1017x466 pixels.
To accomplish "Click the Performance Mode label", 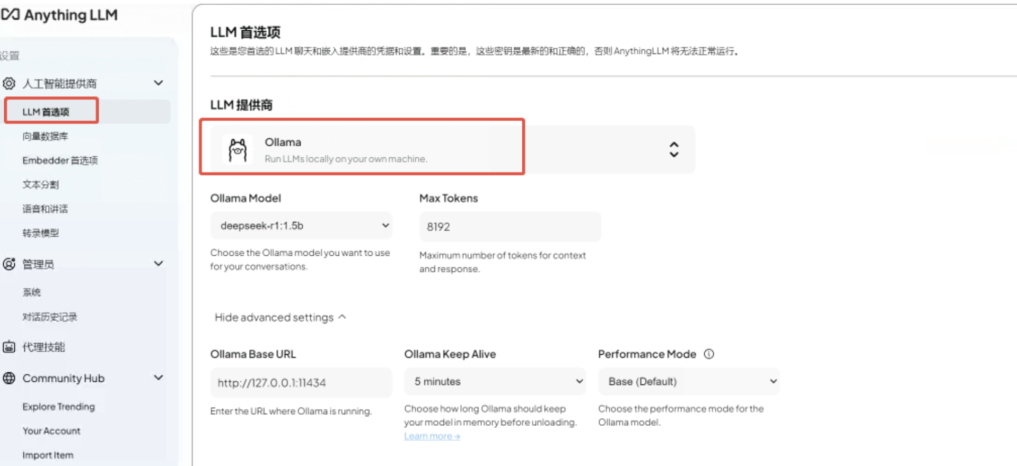I will tap(647, 354).
